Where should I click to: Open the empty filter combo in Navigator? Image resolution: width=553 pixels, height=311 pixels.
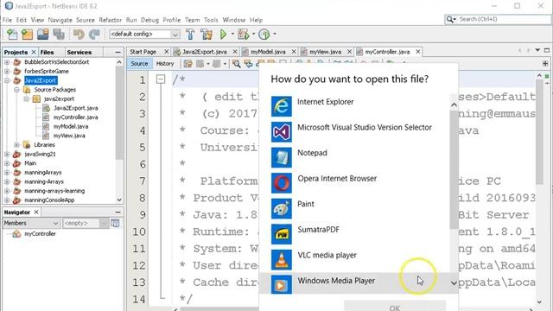[x=85, y=223]
